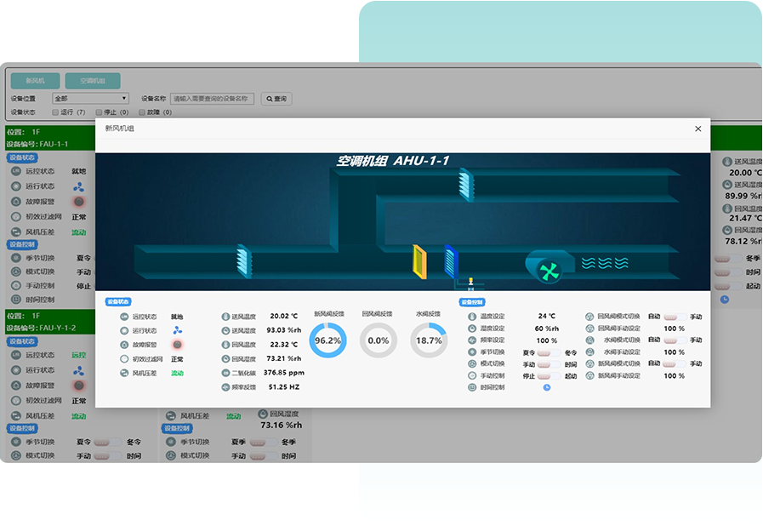Click the 水阀模式切换 icon
This screenshot has width=763, height=526.
(x=589, y=340)
